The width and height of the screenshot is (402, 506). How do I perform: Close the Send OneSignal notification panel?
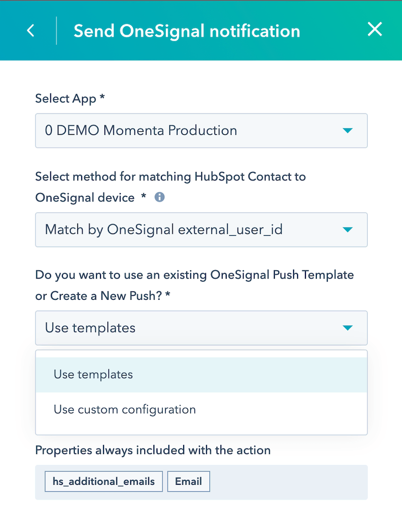(375, 29)
